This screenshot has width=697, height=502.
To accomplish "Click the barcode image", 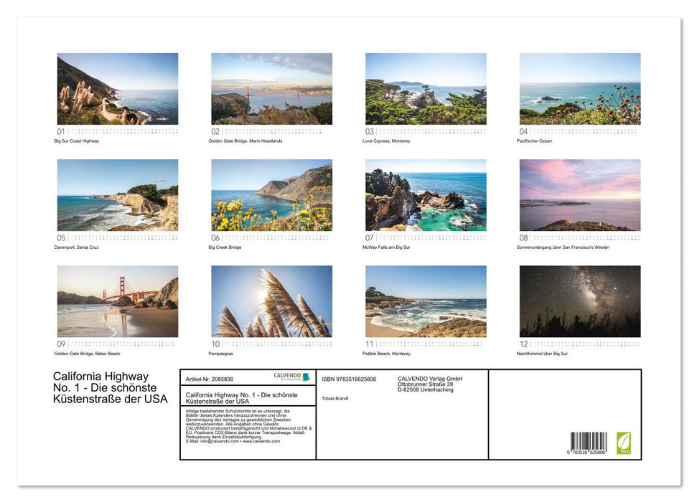I will coord(589,443).
